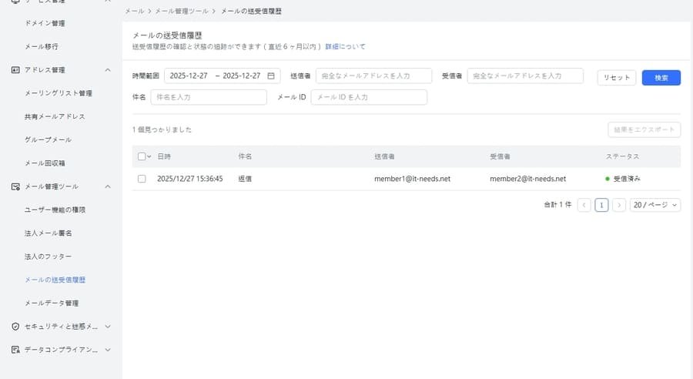The width and height of the screenshot is (693, 379).
Task: Click the blue 検索 search button
Action: pos(661,78)
